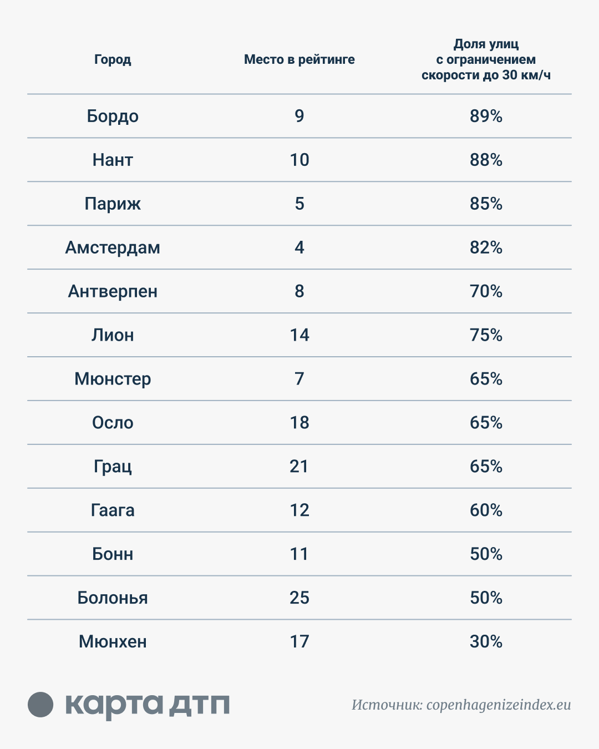Click the ranking number 4 for Амстердам
Screen dimensions: 599x749
coord(299,247)
